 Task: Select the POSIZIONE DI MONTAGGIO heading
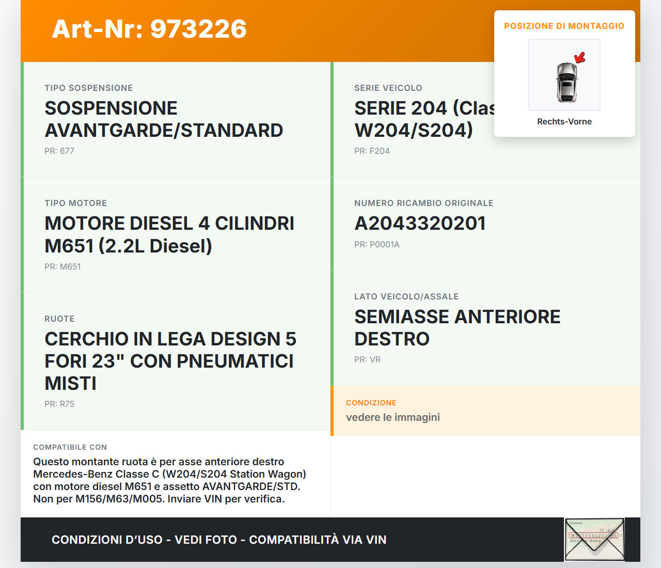(x=564, y=26)
